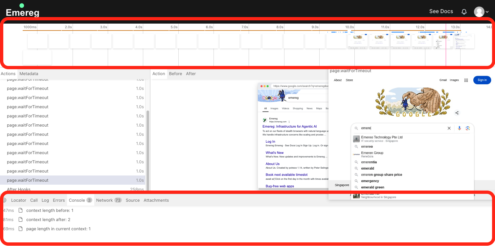Open 'Emereg: Infrastructure for Agentic AI' result link
Viewport: 495px width, 246px height.
coord(289,126)
